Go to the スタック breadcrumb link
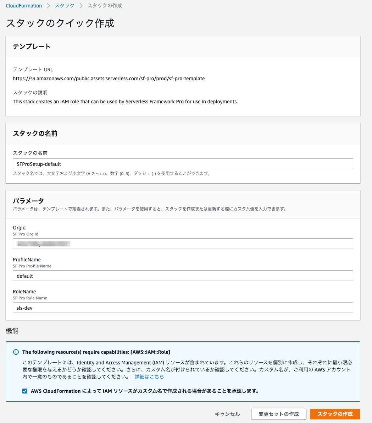 coord(65,6)
